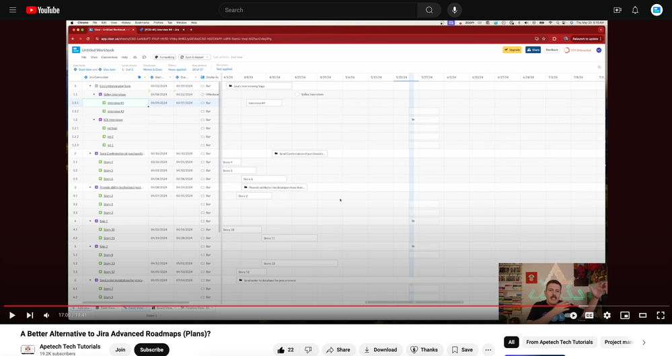Screen dimensions: 672x356
Task: Switch to the miniplayer
Action: click(625, 315)
